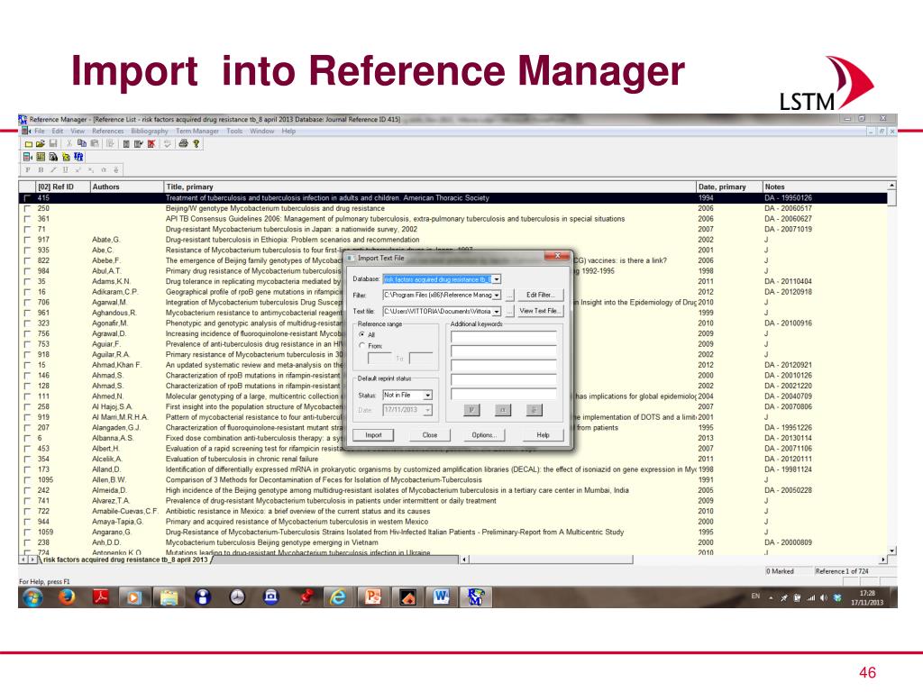Tick the checkbox for Allen,B.W. row 1095
923x692 pixels.
[x=27, y=479]
